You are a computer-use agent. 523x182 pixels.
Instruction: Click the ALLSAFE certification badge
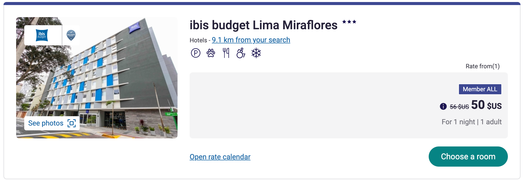(71, 35)
